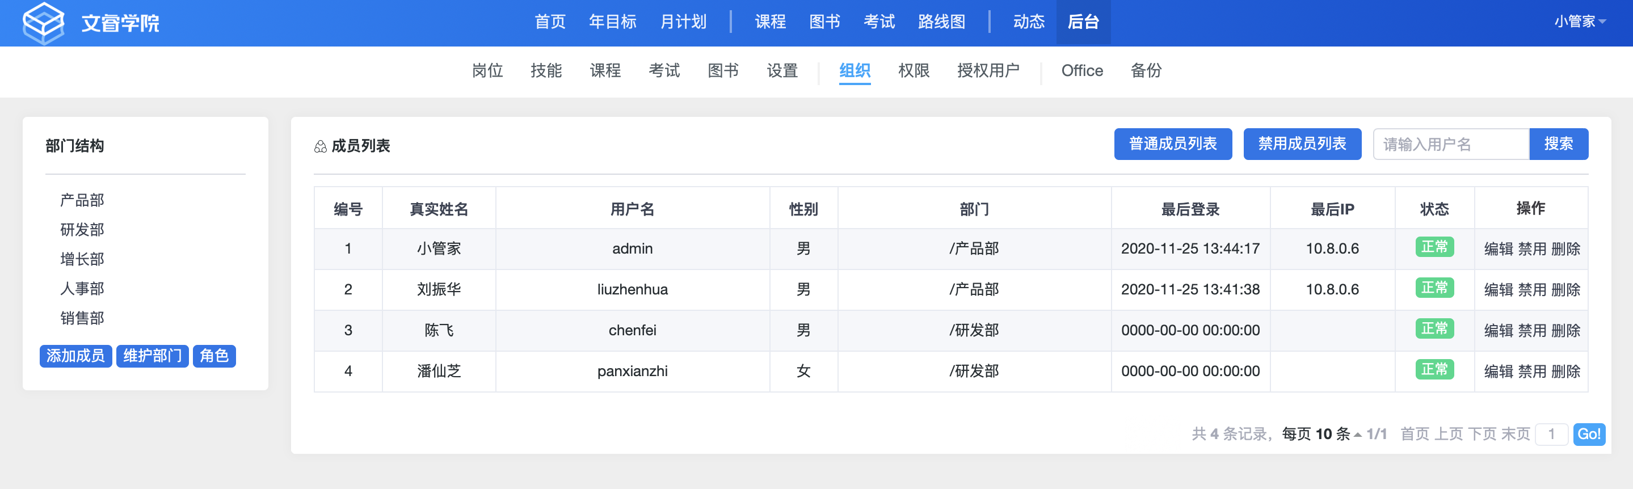Click 禁用 for user chenfei
The image size is (1633, 489).
(x=1531, y=331)
